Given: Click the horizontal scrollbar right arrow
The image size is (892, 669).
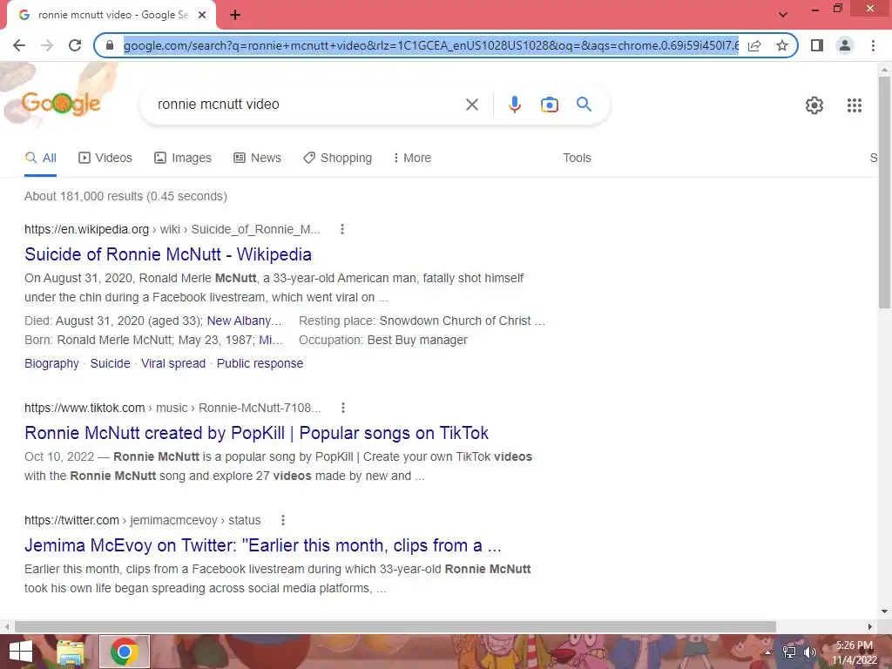Looking at the screenshot, I should (x=870, y=627).
